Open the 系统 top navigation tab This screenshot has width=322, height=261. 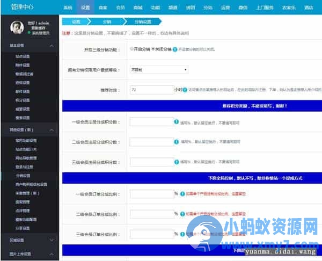pos(68,8)
